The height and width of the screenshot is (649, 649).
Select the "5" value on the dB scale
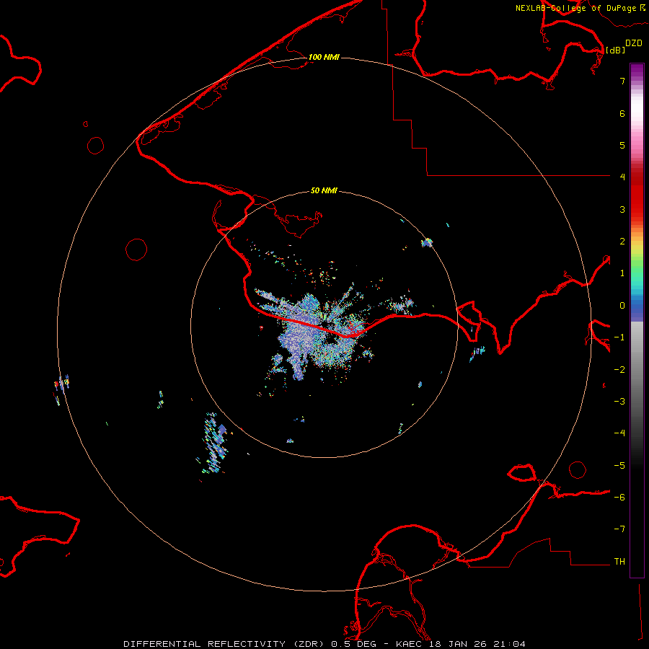pos(622,145)
